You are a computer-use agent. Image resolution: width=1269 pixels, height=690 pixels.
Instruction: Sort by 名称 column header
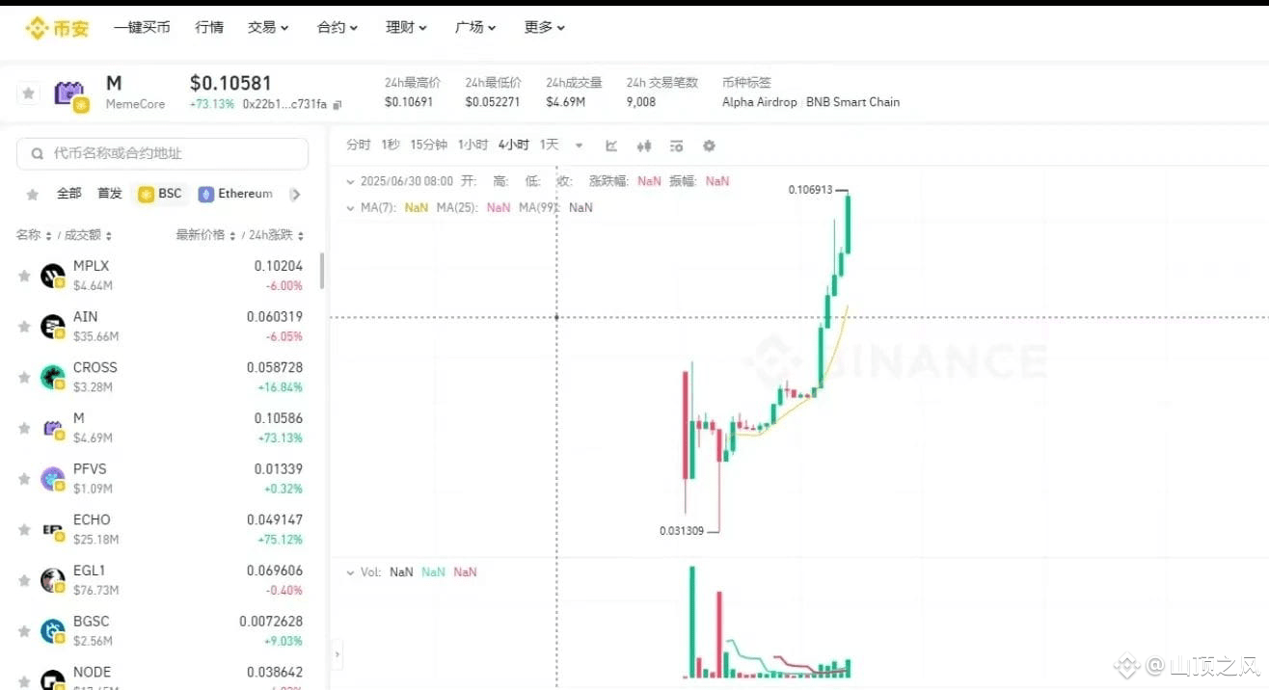(34, 235)
